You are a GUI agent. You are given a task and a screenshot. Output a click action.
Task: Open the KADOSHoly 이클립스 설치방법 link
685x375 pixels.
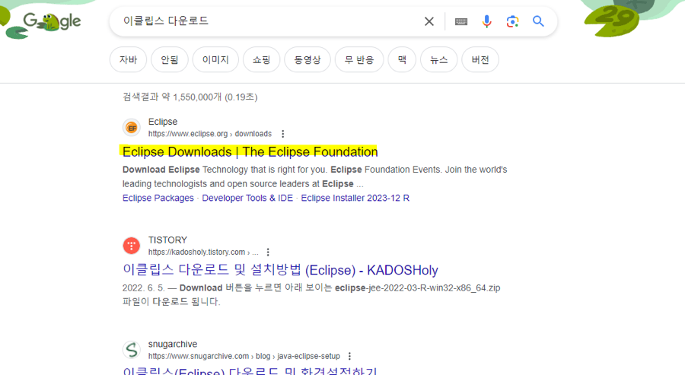(280, 270)
